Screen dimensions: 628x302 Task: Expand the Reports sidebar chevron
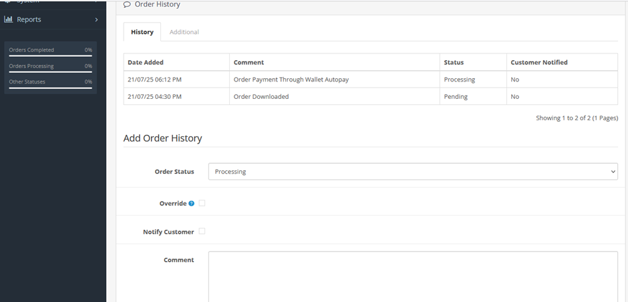96,19
